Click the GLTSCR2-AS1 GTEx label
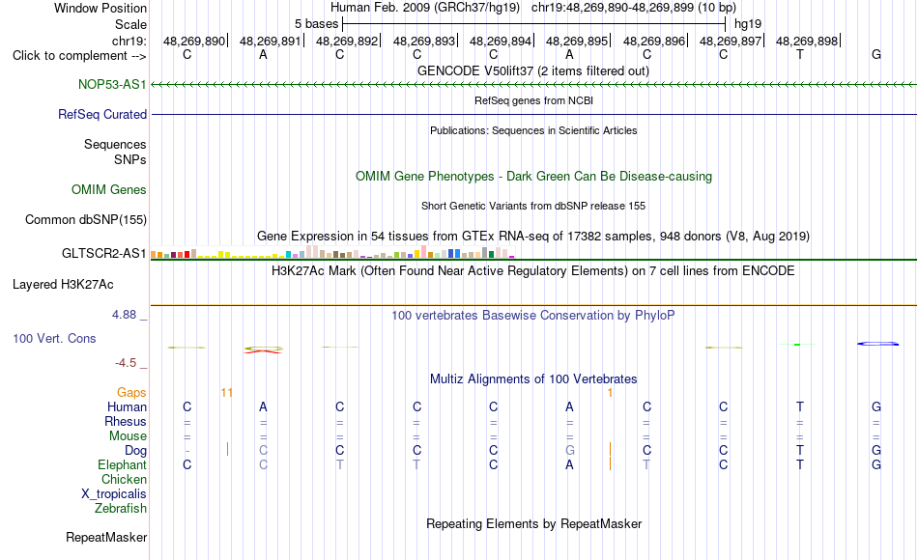Screen dimensions: 918x560 click(x=103, y=253)
